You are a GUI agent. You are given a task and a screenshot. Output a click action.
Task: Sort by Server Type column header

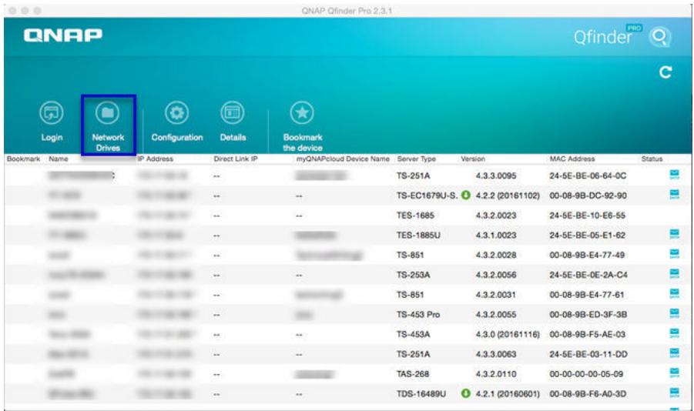point(417,159)
